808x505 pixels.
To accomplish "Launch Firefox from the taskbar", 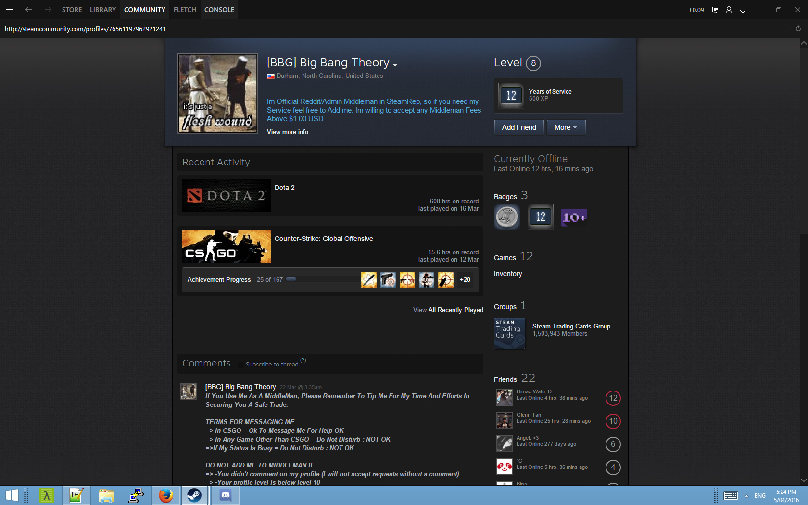I will coord(166,495).
